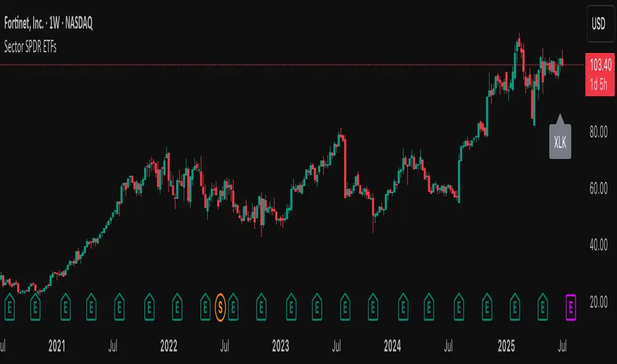Click the 80.00 price axis label
This screenshot has width=617, height=364.
(598, 132)
